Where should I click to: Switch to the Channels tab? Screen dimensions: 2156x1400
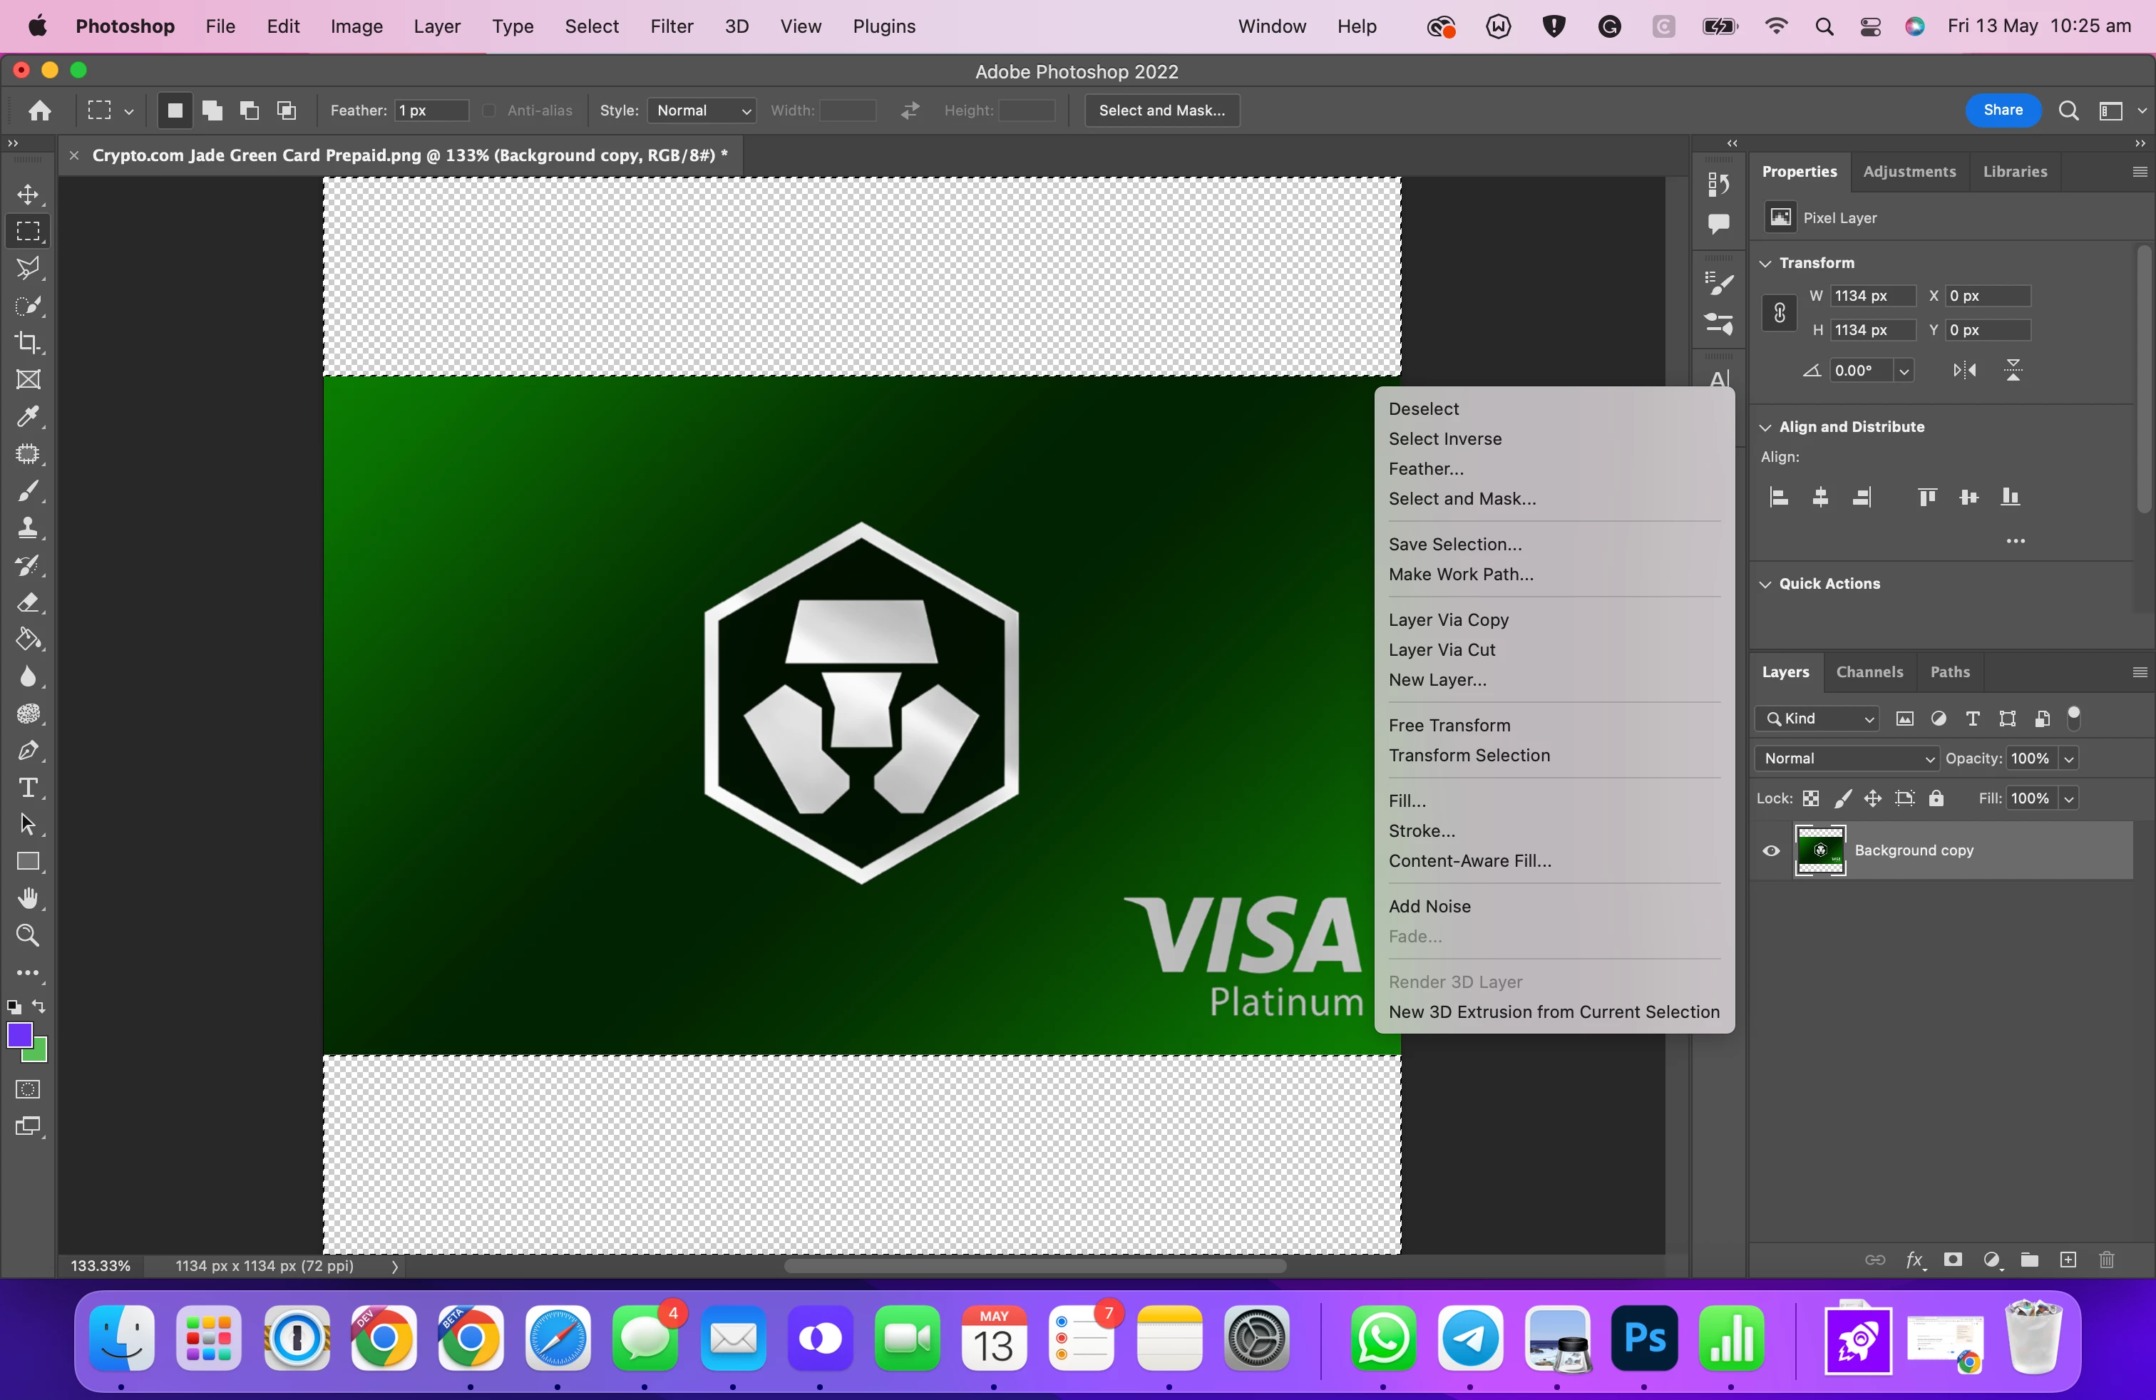pyautogui.click(x=1869, y=672)
